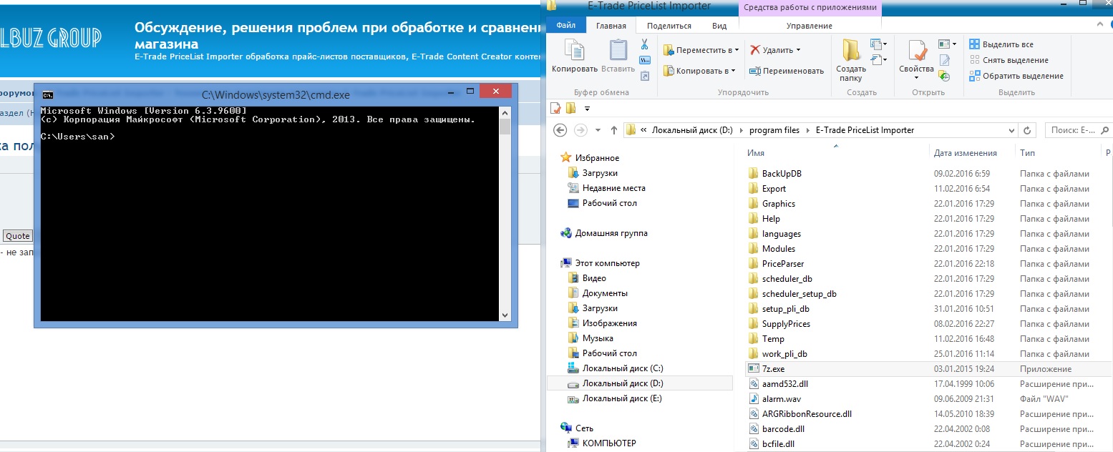
Task: Open the Копировать в dropdown
Action: (733, 71)
